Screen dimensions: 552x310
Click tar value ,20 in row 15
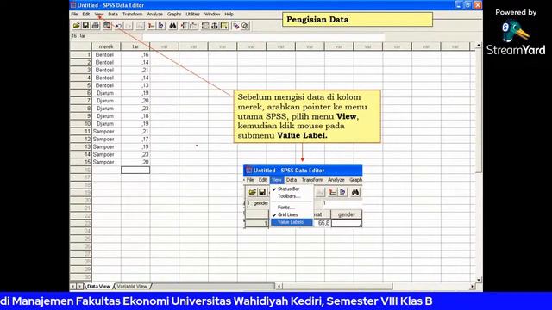135,162
